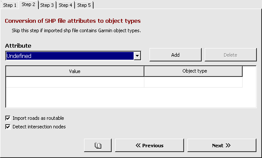Select the empty Value cell in first row

(75, 82)
